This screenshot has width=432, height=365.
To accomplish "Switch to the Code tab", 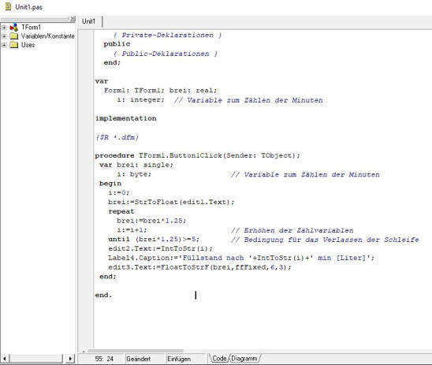I will pyautogui.click(x=219, y=359).
